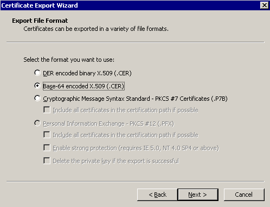Image resolution: width=270 pixels, height=207 pixels.
Task: Click the 'DER encoded binary X.509 (.CER)' label text
Action: tap(87, 73)
